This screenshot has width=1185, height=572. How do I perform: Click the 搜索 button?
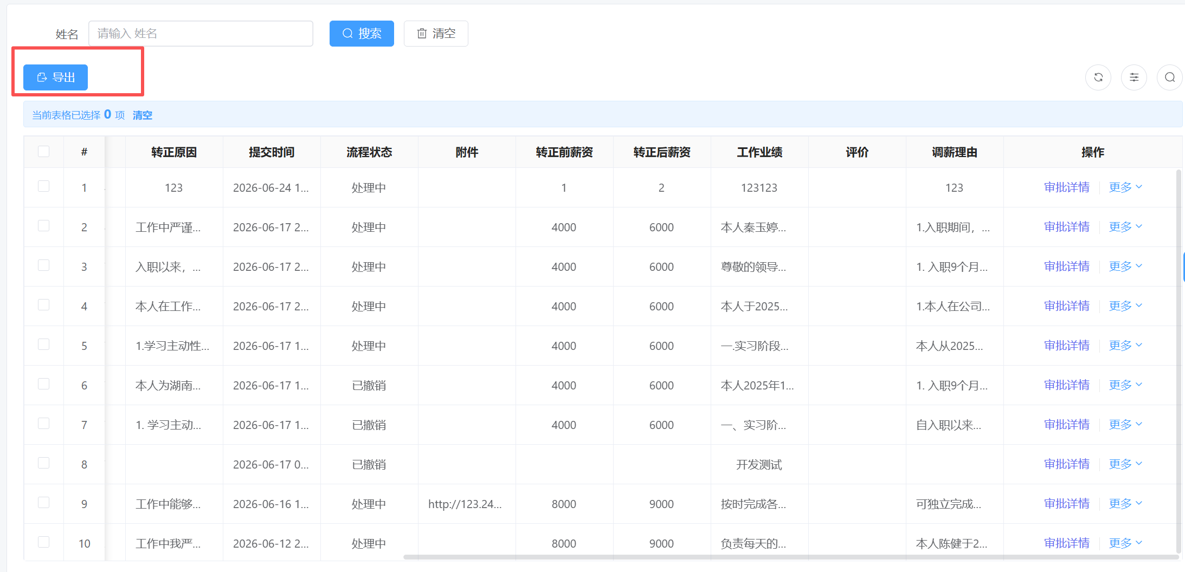(362, 34)
